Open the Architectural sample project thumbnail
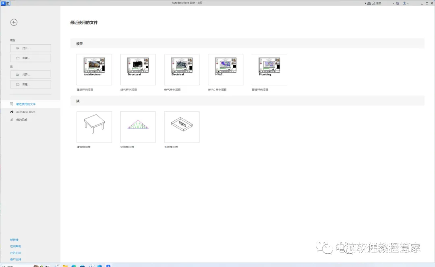 point(94,70)
